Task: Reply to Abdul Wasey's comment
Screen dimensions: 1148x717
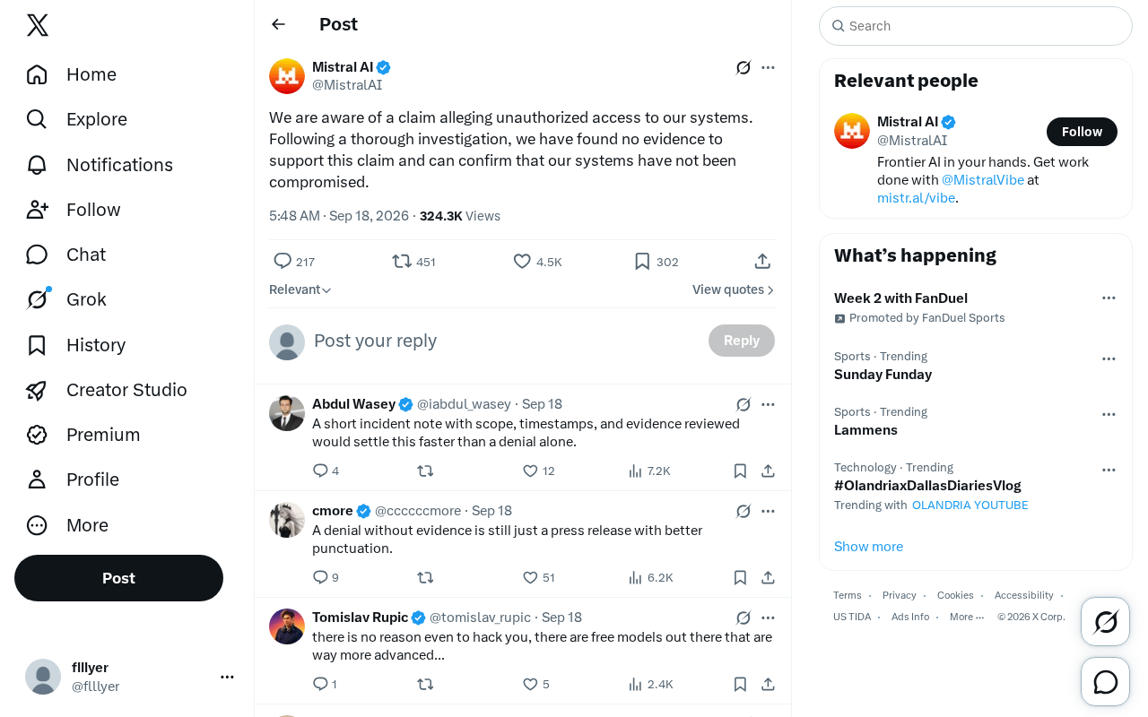Action: coord(320,471)
